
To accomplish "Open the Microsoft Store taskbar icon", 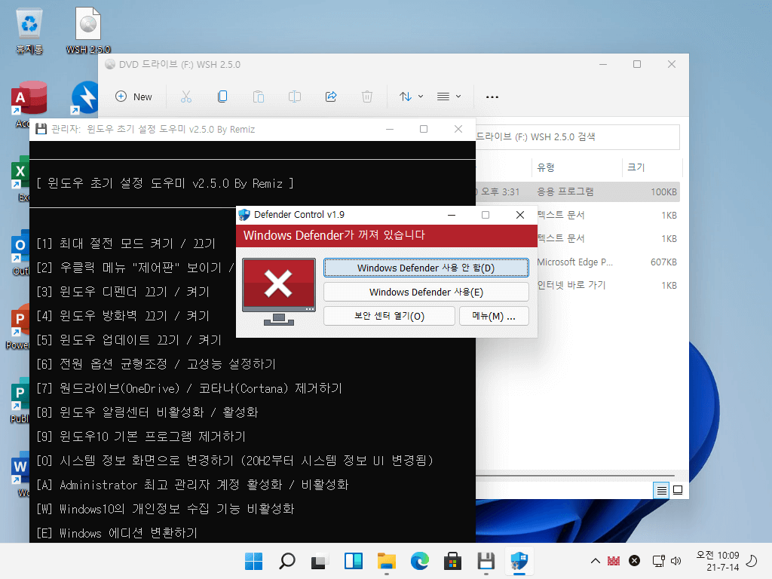I will [452, 561].
